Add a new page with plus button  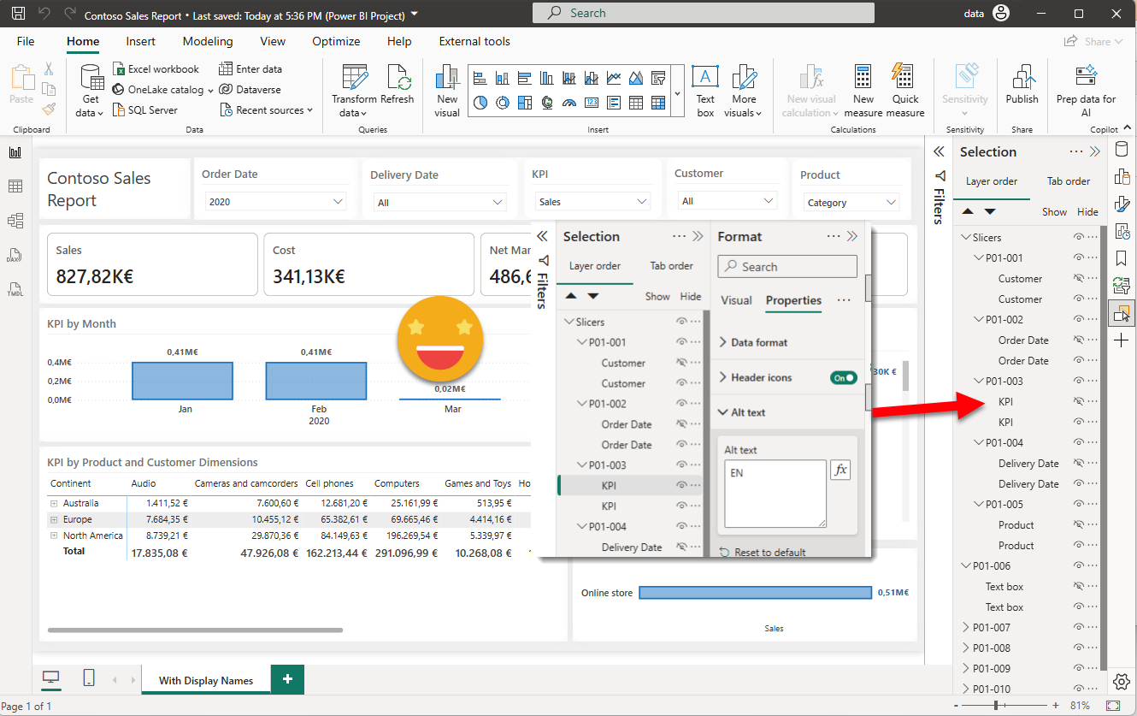(287, 679)
